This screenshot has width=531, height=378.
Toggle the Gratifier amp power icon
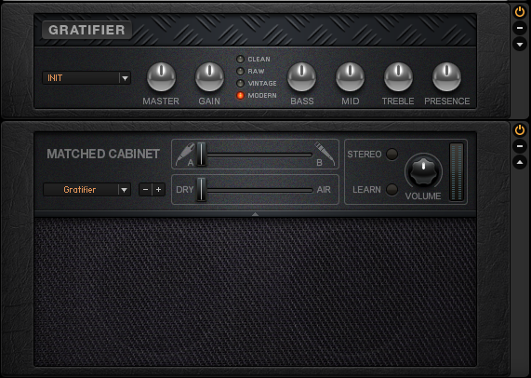[520, 12]
